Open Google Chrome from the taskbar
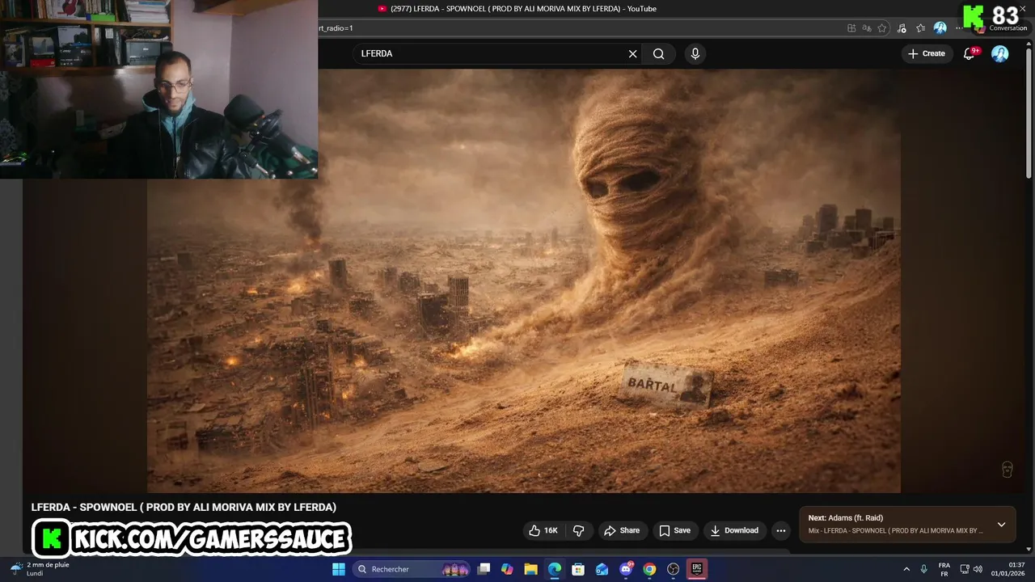 [649, 569]
